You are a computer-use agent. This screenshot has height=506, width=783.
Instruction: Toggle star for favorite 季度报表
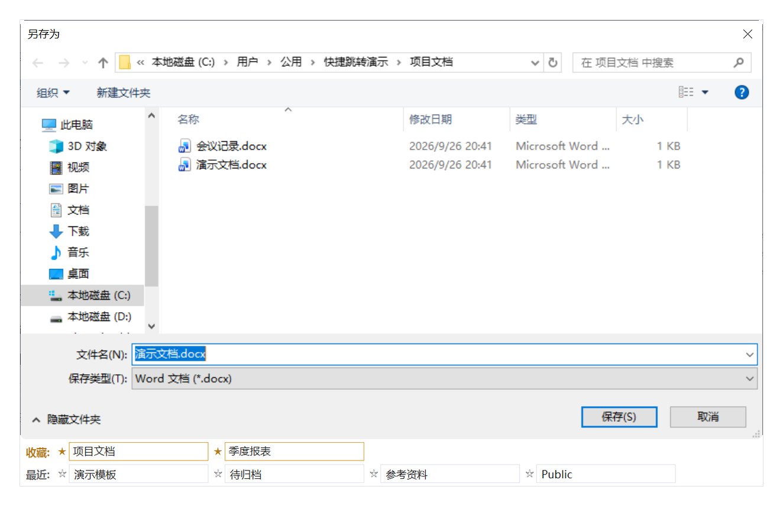pyautogui.click(x=218, y=452)
